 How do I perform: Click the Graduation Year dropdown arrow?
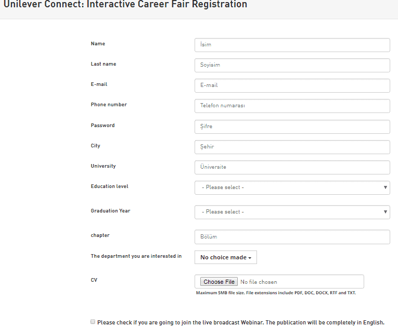385,212
